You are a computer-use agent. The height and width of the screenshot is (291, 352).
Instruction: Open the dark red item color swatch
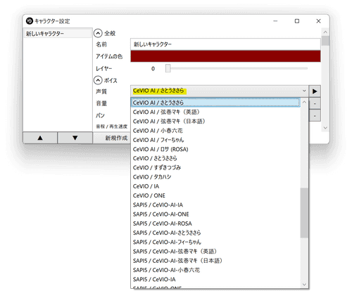225,56
